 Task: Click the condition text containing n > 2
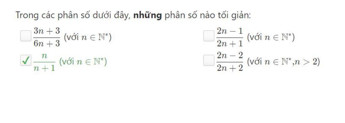point(283,62)
